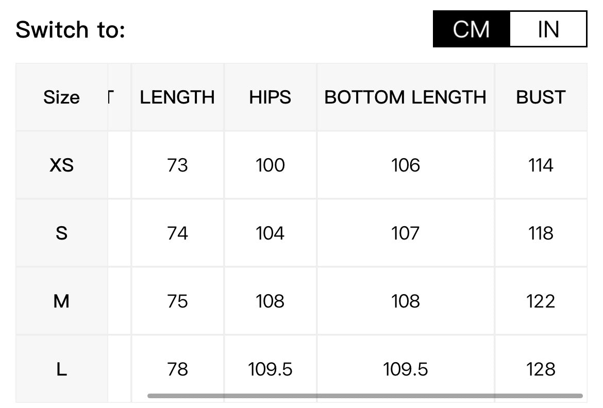Click XS bottom length value 106

pos(405,165)
